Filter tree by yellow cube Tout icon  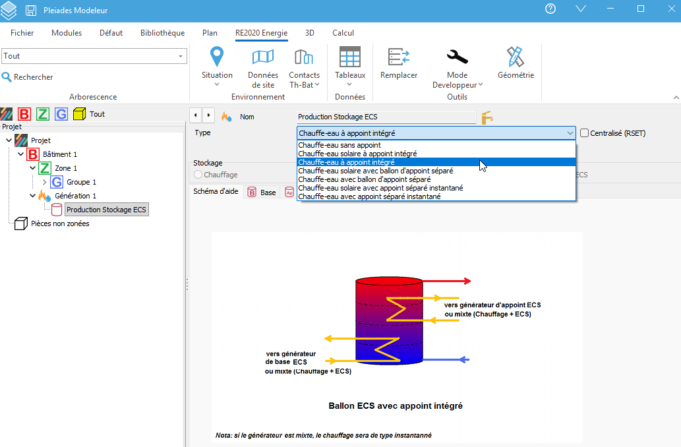(80, 114)
